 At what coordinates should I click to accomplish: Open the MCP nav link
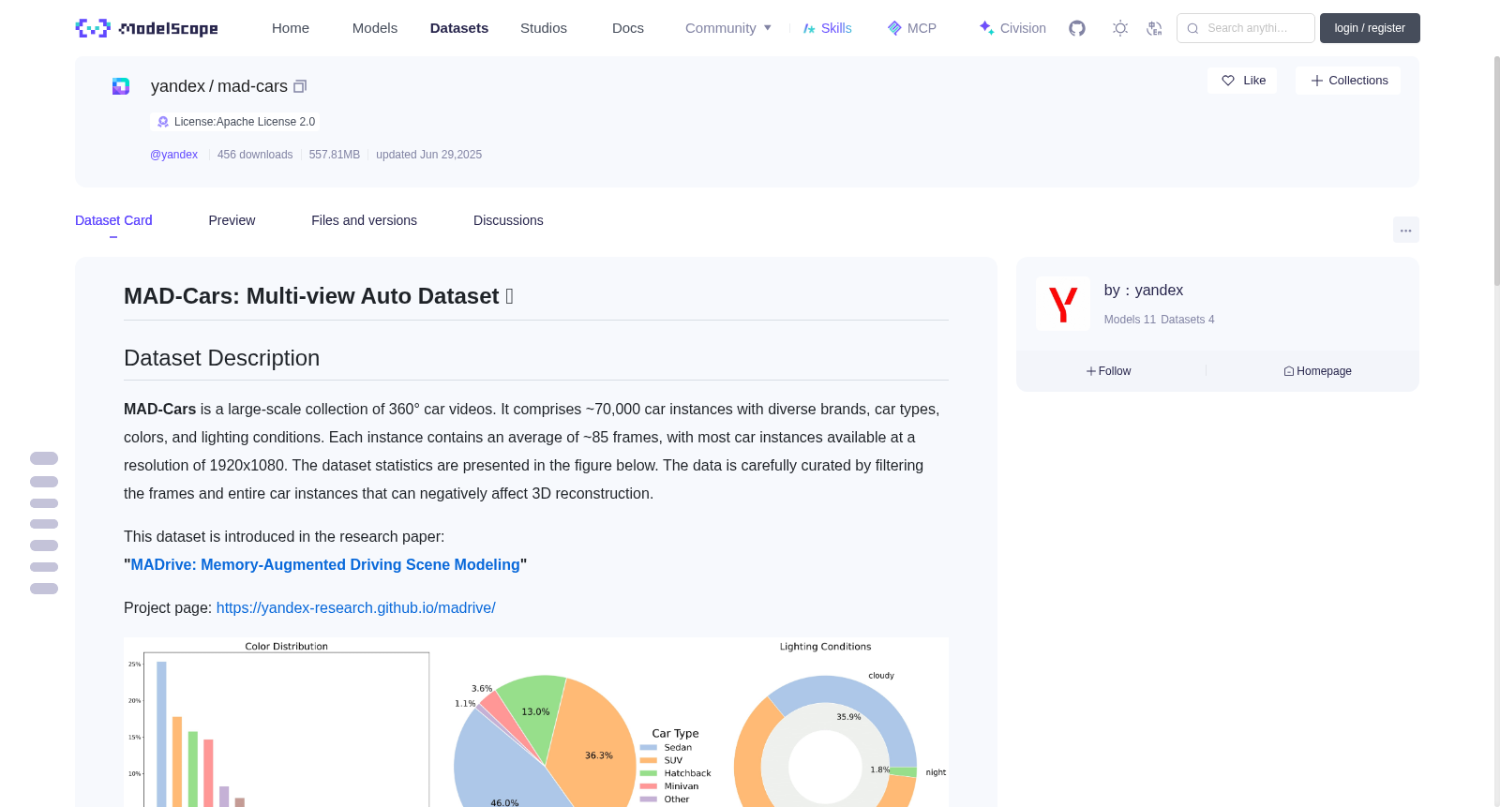tap(912, 28)
